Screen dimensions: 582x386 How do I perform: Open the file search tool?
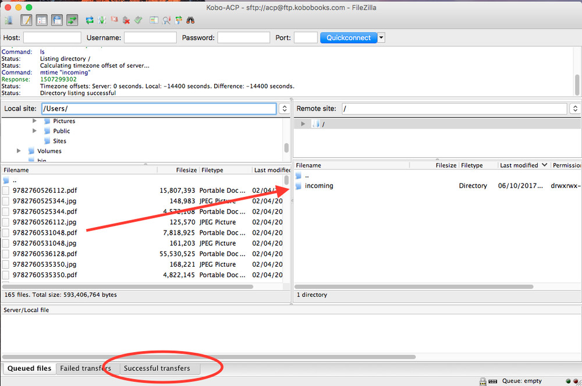click(190, 20)
